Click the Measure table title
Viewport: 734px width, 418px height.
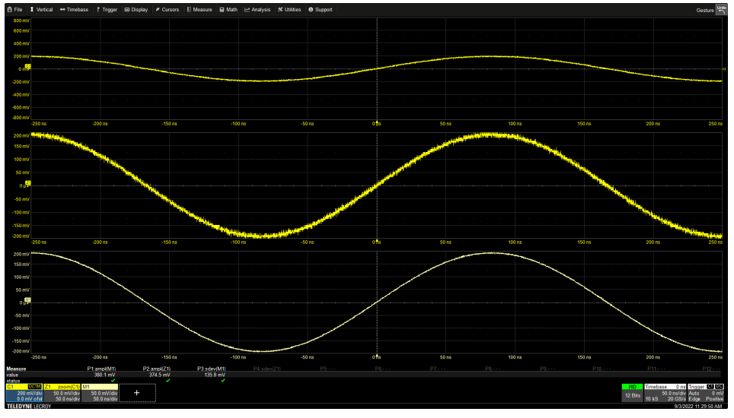click(x=16, y=369)
